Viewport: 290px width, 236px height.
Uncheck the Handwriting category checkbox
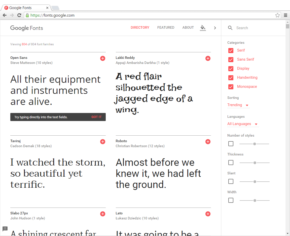pos(231,78)
